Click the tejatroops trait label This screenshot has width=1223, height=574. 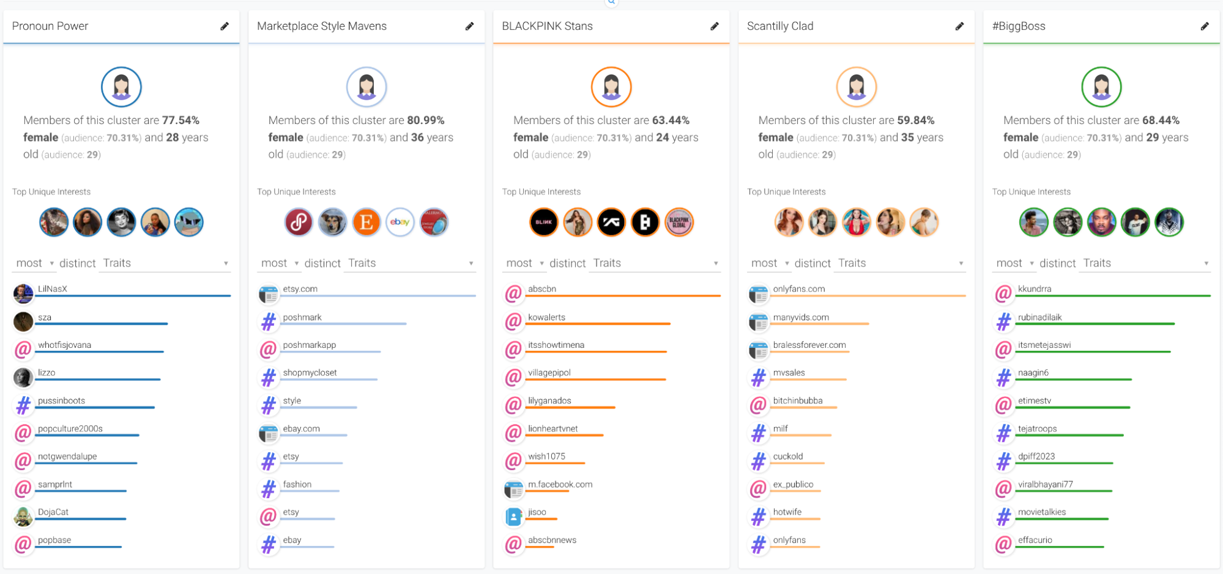1038,429
